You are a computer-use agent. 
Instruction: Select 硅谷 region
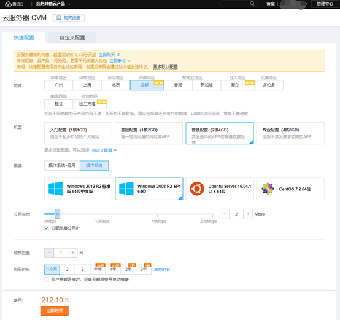pyautogui.click(x=58, y=104)
